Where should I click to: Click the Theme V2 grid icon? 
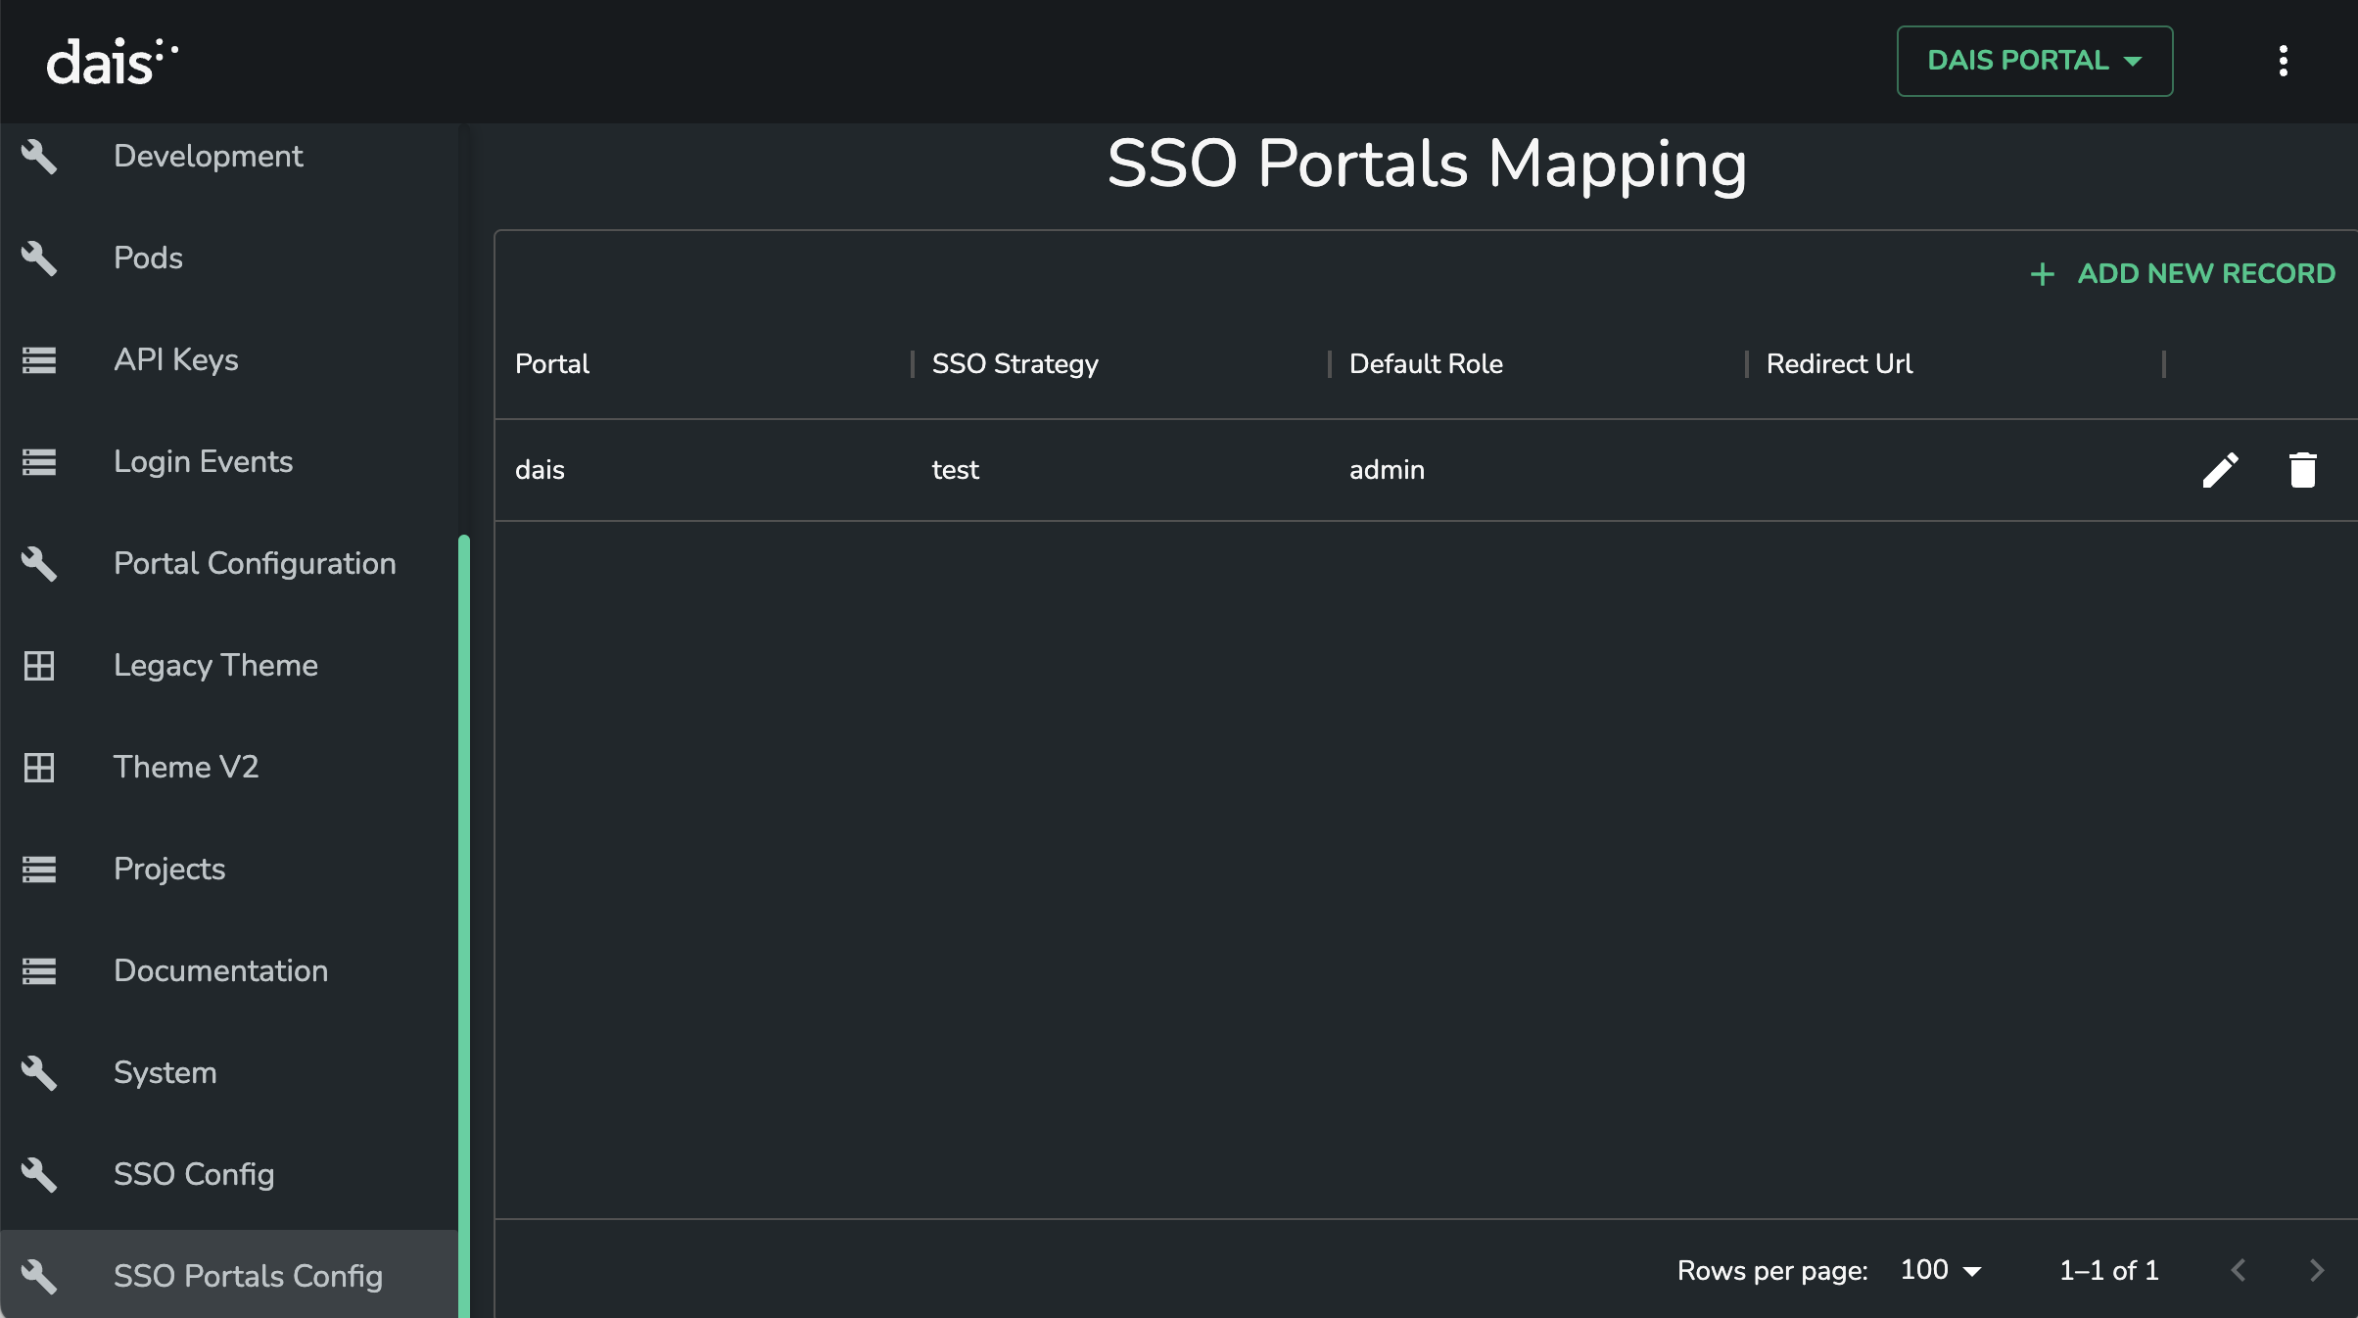click(x=39, y=767)
